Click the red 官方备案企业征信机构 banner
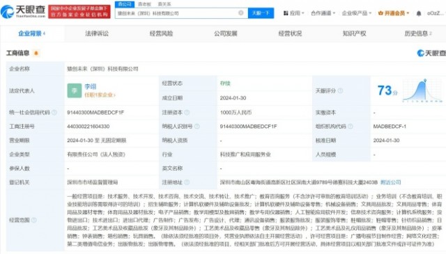This screenshot has height=254, width=446. tap(79, 12)
